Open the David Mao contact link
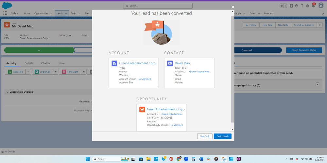Viewport: 327px width, 163px height. (182, 63)
